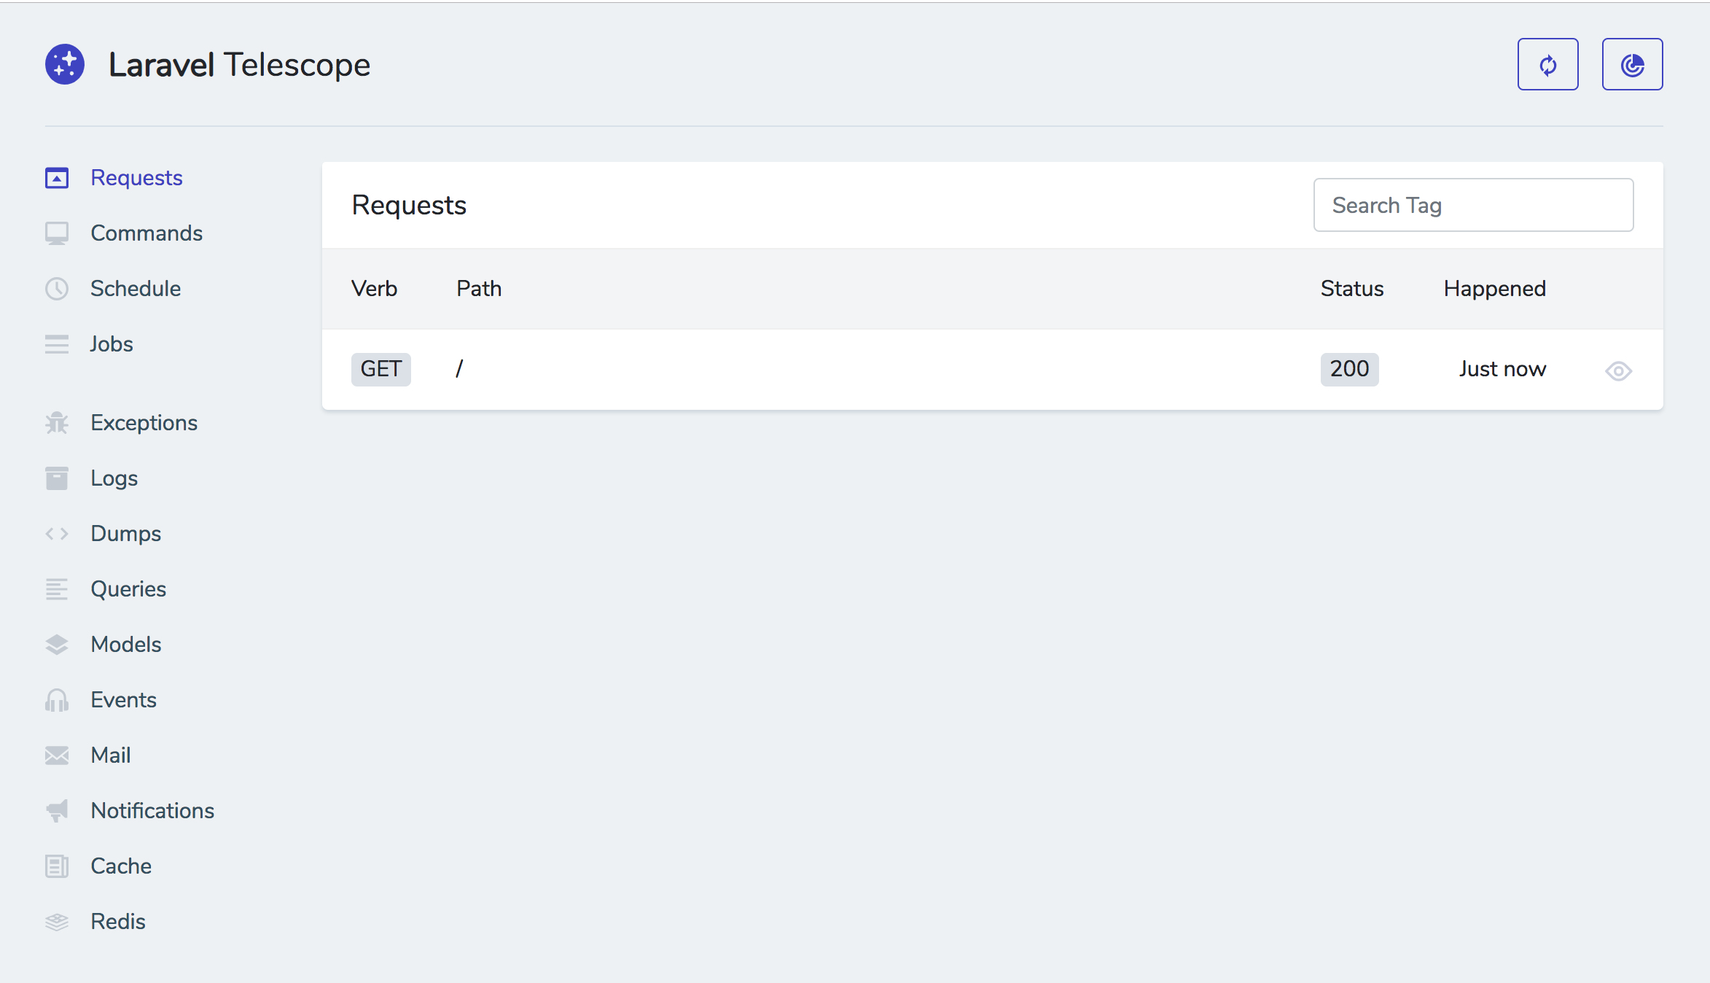Select the Exceptions sidebar icon
The image size is (1710, 983).
56,421
